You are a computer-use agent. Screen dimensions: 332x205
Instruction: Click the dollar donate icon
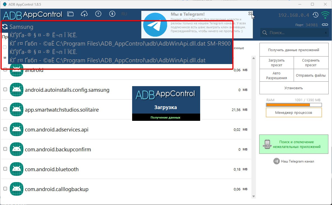click(x=112, y=14)
